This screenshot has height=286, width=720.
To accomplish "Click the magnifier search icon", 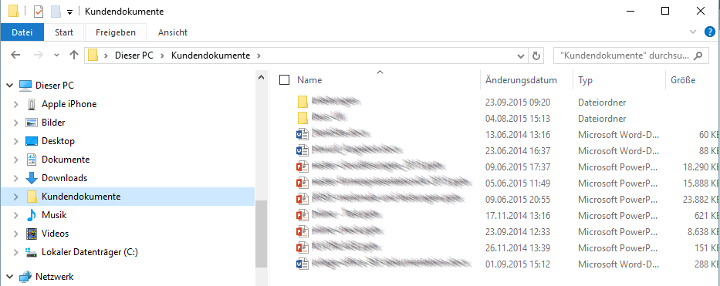I will click(698, 56).
